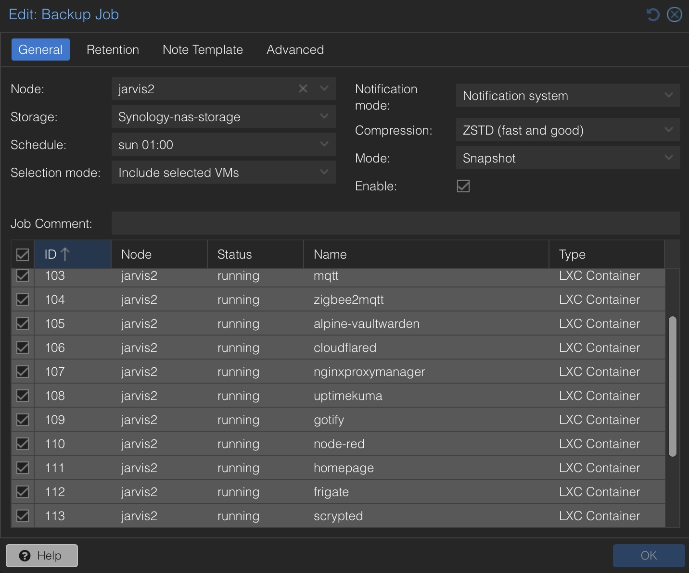Open the Storage dropdown
Screen dimensions: 689x573
coord(324,116)
